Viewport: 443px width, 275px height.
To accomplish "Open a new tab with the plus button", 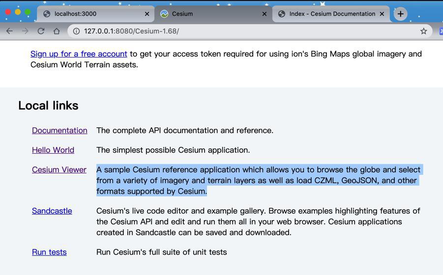I will point(400,14).
